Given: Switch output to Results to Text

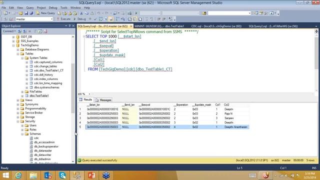Looking at the screenshot, I should pos(129,19).
